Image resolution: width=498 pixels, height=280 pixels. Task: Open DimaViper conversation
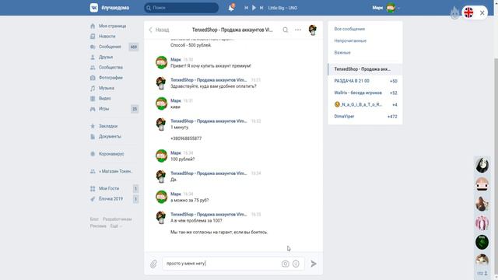pyautogui.click(x=365, y=116)
